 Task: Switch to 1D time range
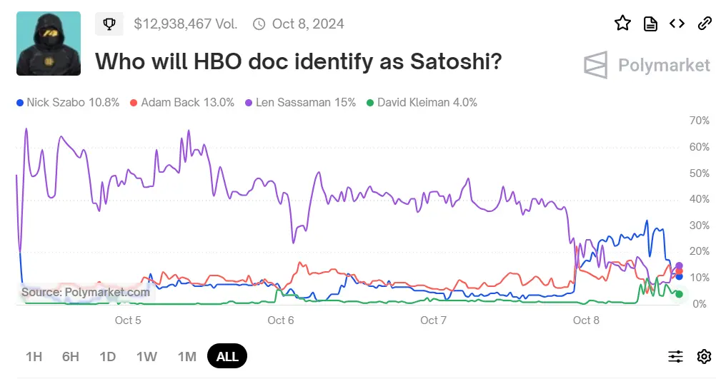click(108, 356)
